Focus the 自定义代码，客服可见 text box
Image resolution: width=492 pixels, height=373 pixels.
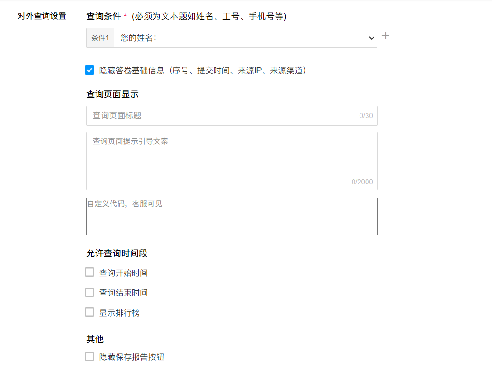point(232,217)
